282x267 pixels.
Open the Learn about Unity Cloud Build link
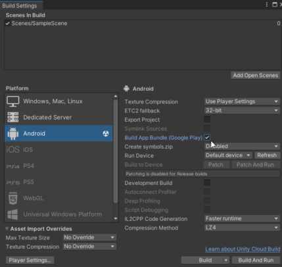(x=243, y=249)
